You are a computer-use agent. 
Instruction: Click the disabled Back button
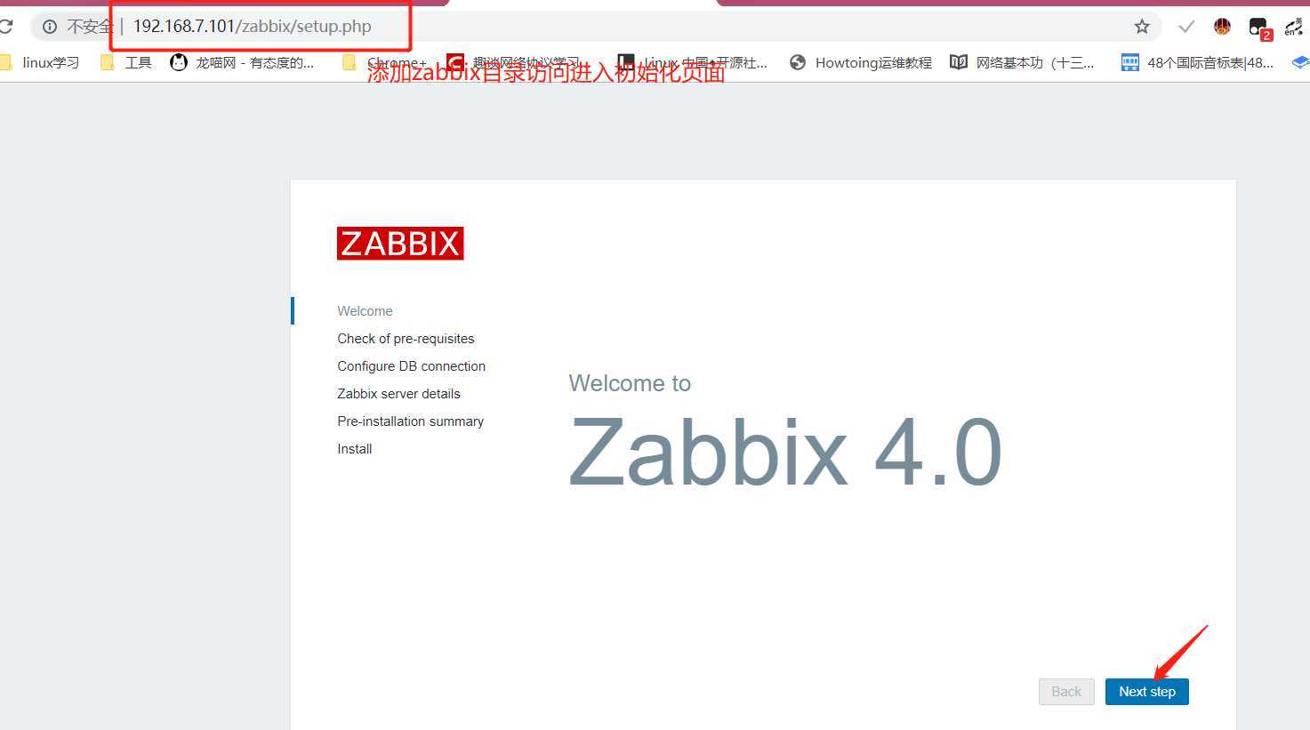[x=1066, y=692]
